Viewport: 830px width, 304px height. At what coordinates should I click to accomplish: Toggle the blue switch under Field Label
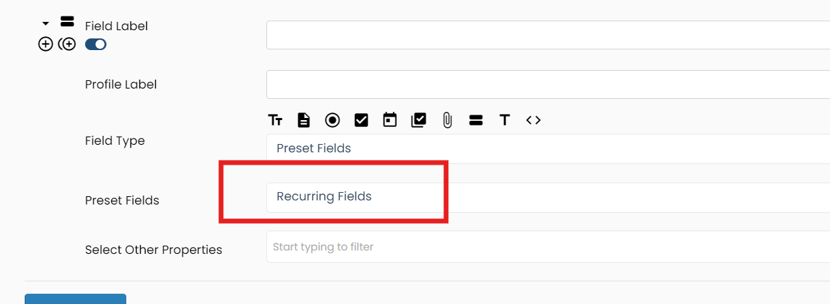[95, 45]
